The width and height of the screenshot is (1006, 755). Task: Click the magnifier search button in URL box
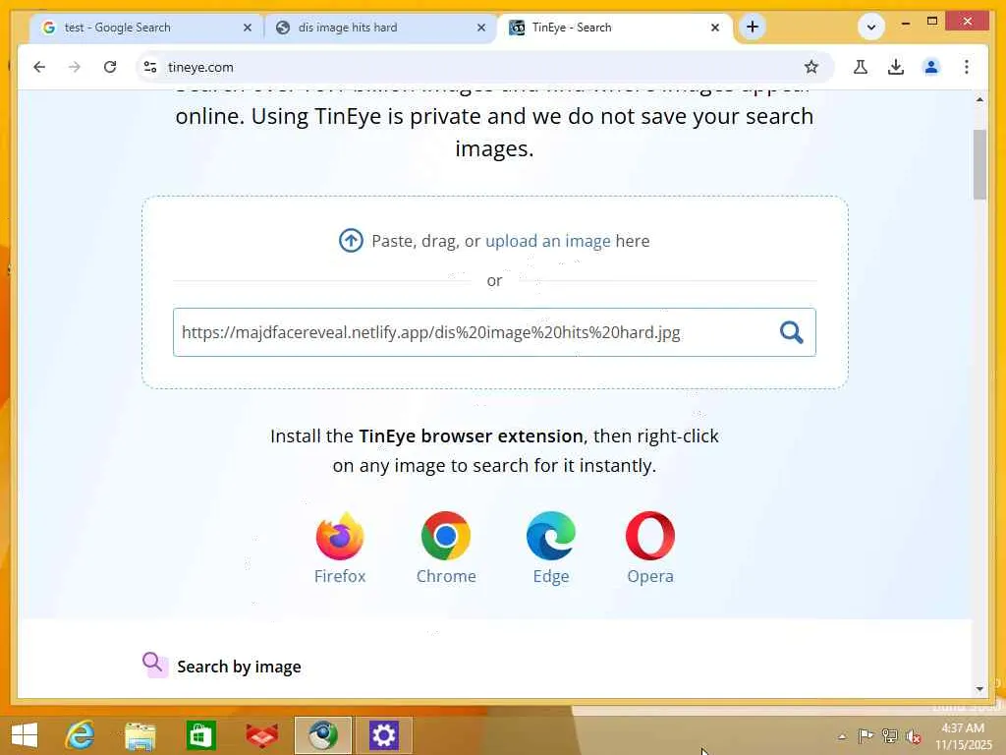[x=791, y=332]
